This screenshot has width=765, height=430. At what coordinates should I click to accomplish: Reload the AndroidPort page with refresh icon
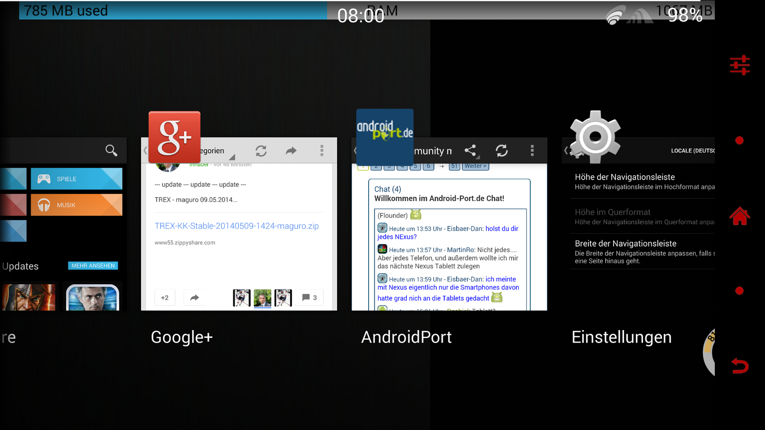tap(502, 151)
